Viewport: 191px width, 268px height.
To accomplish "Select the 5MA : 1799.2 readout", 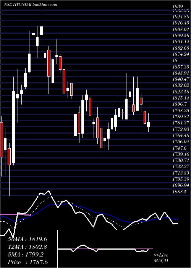I will pos(26,255).
